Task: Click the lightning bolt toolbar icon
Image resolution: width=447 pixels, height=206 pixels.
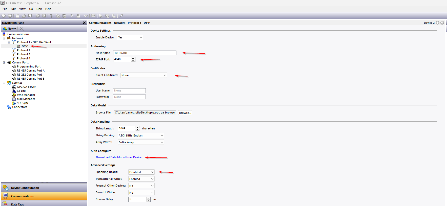Action: tap(121, 16)
